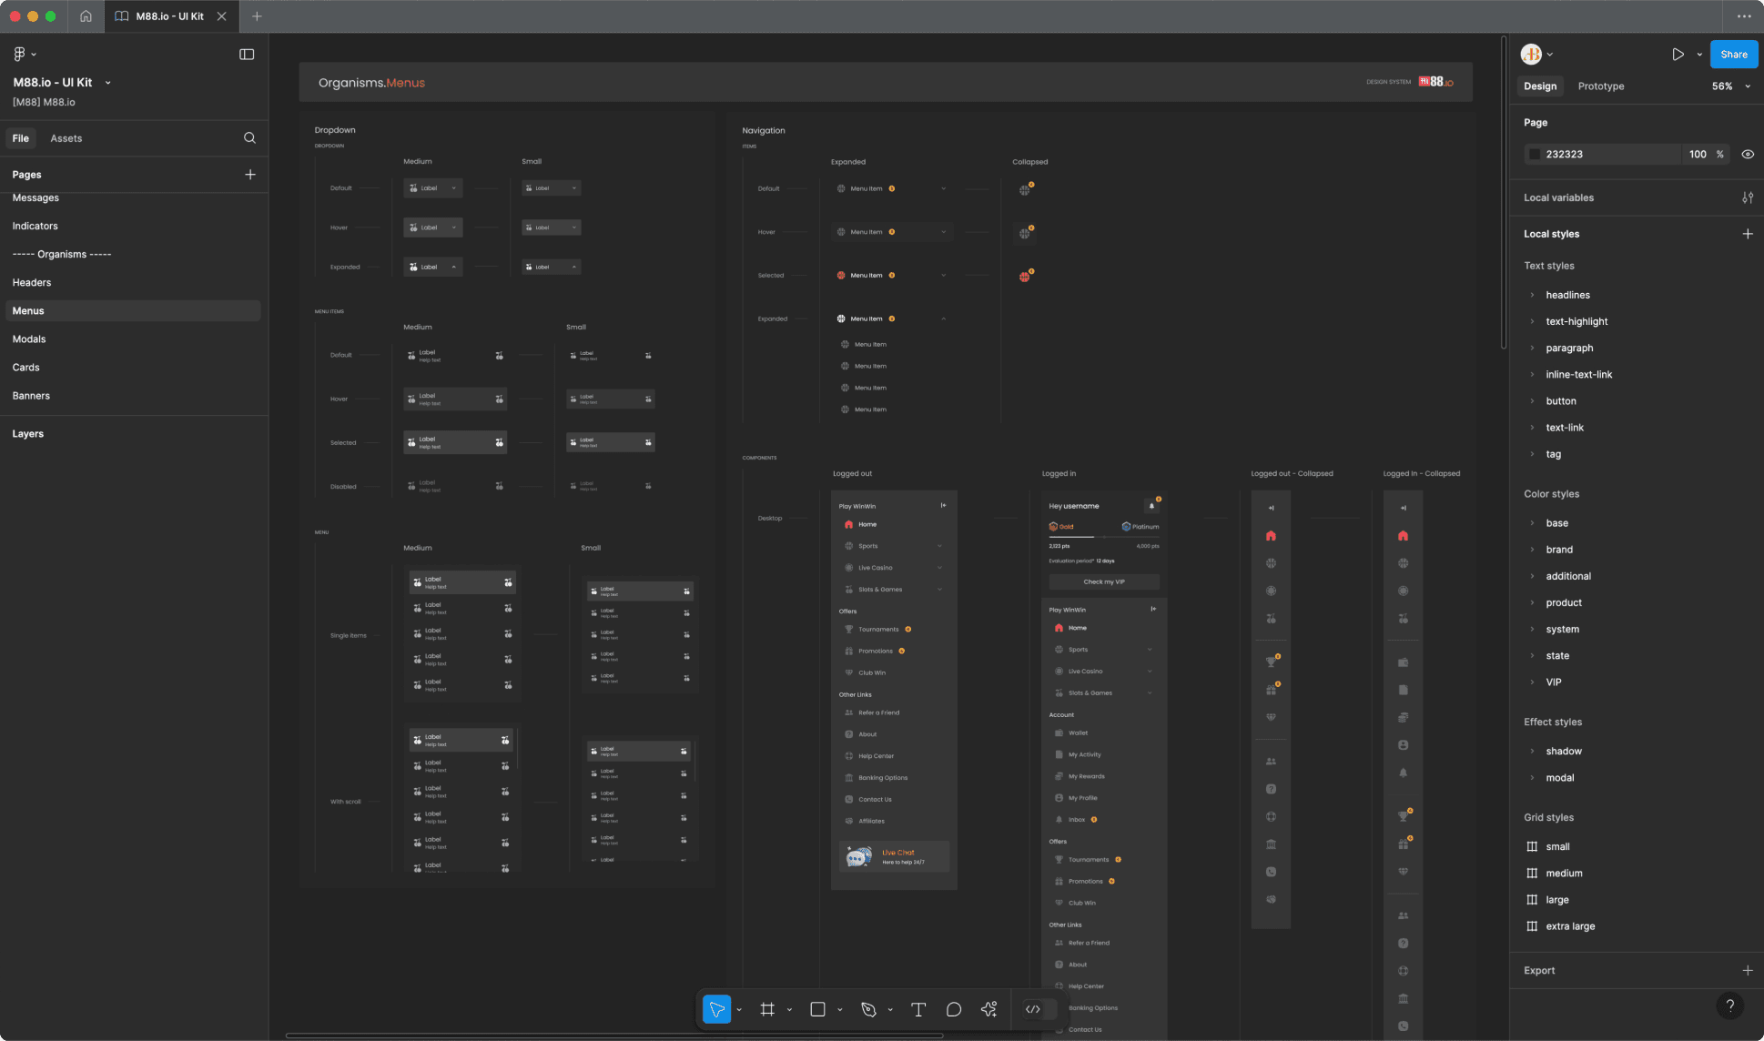Collapse the left sidebar with panel icon
The width and height of the screenshot is (1764, 1041).
pyautogui.click(x=247, y=54)
